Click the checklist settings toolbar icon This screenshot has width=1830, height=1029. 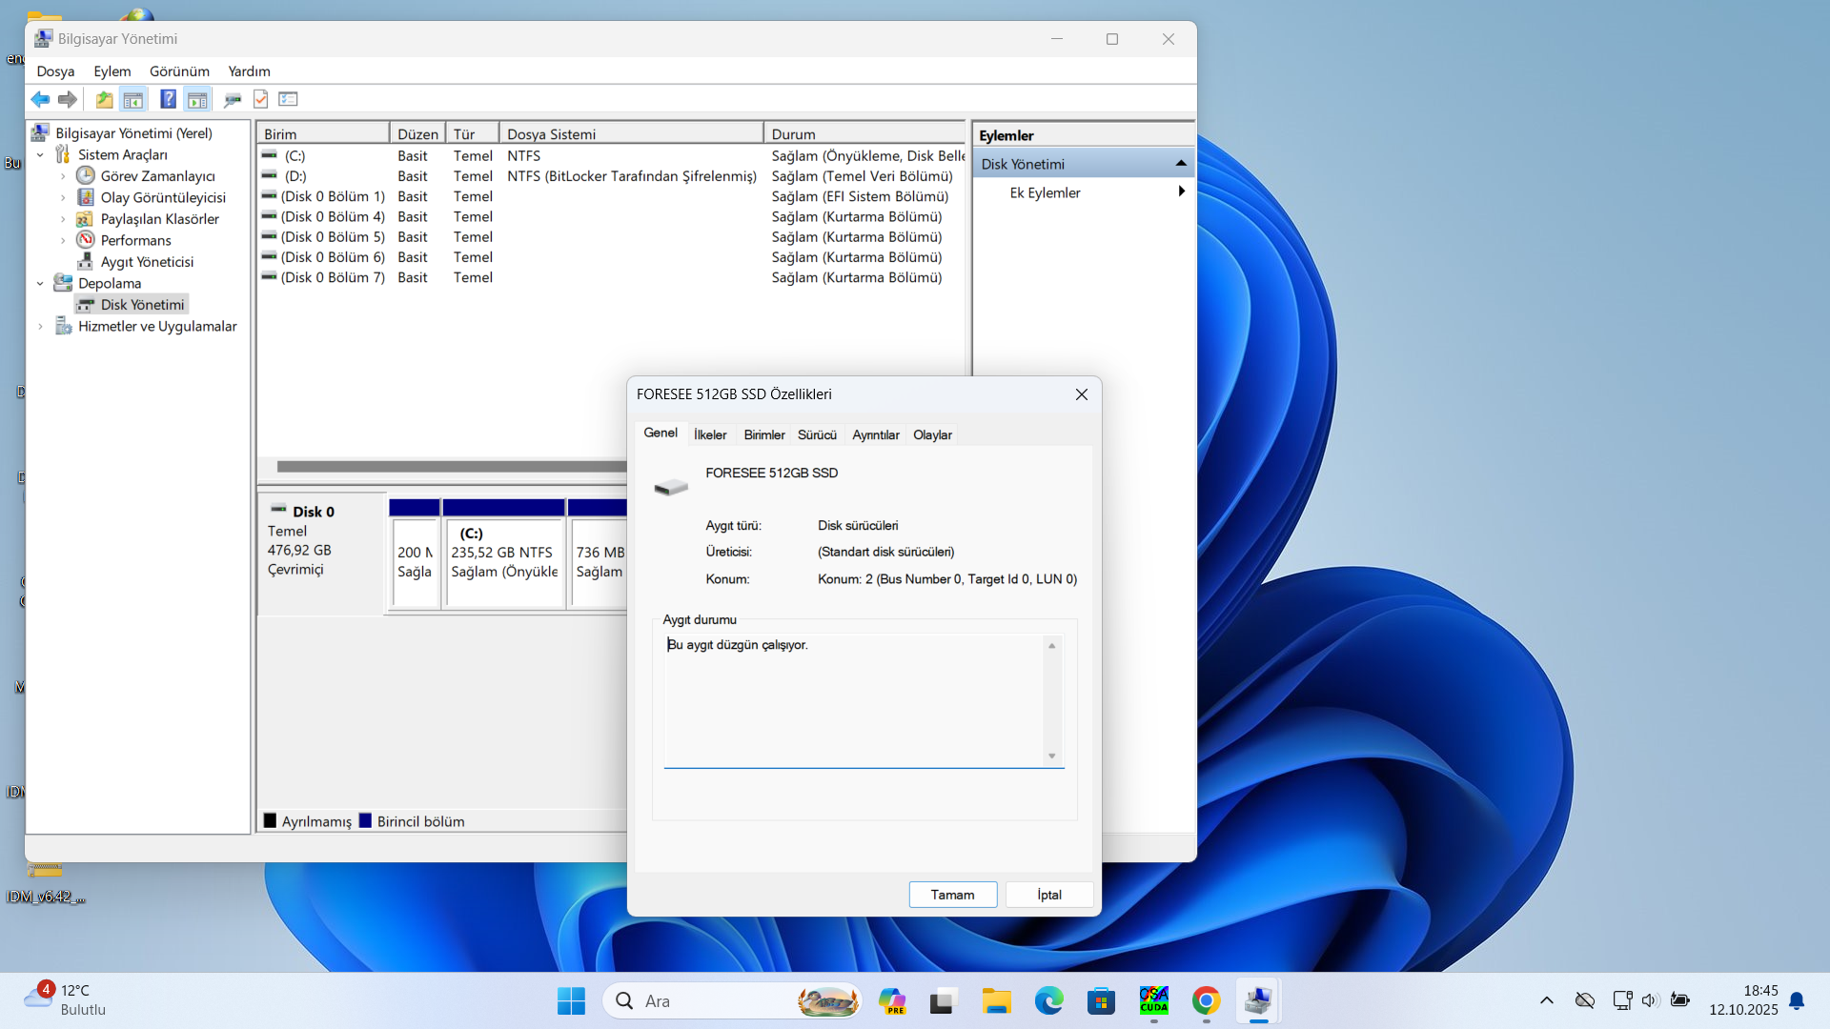(288, 99)
